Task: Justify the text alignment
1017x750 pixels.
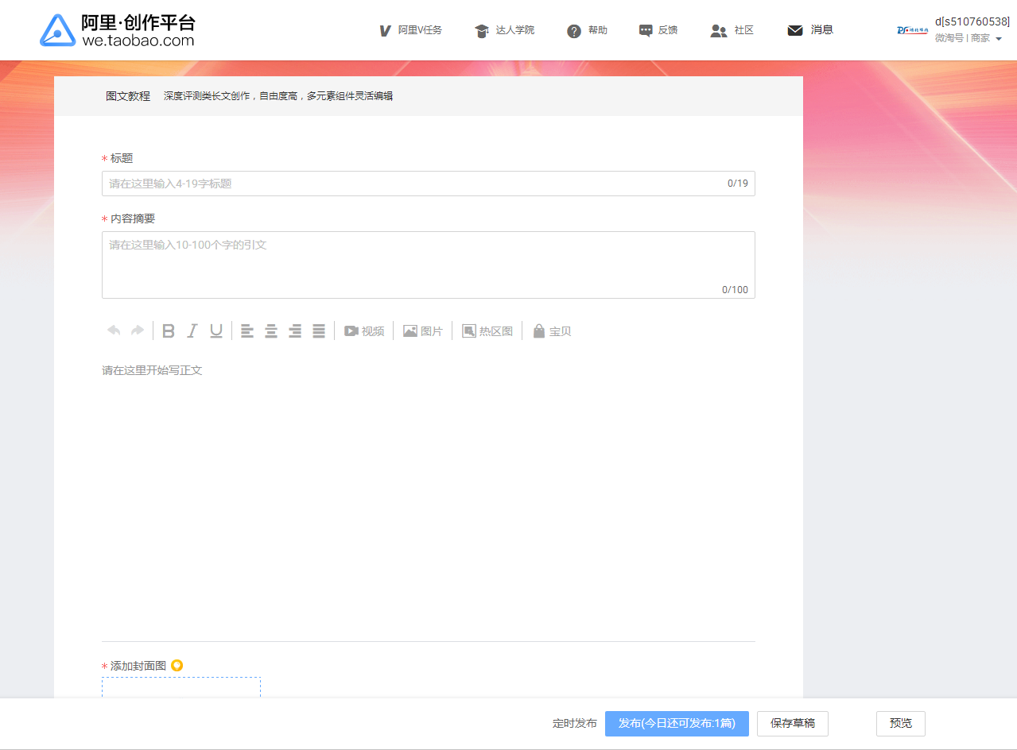Action: pyautogui.click(x=319, y=331)
